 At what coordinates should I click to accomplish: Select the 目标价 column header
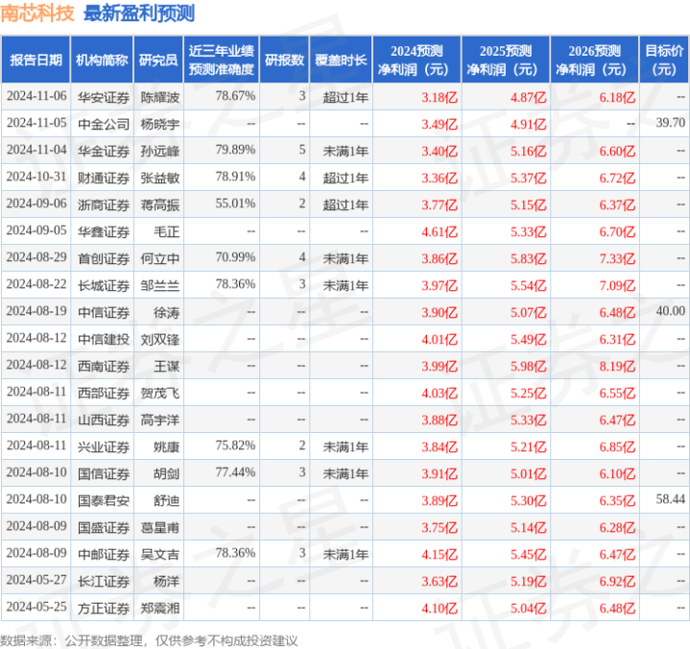click(x=664, y=60)
